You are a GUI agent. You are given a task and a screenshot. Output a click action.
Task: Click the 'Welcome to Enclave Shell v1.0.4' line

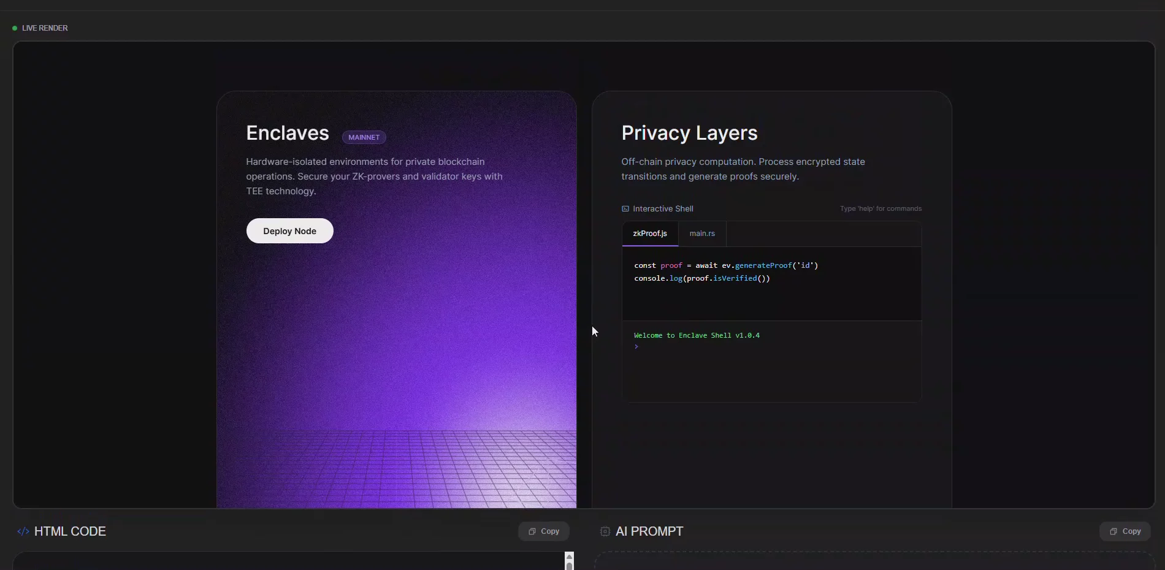coord(697,335)
